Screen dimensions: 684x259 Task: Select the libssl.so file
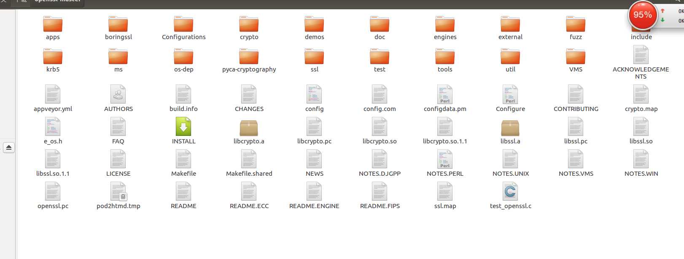click(x=641, y=127)
